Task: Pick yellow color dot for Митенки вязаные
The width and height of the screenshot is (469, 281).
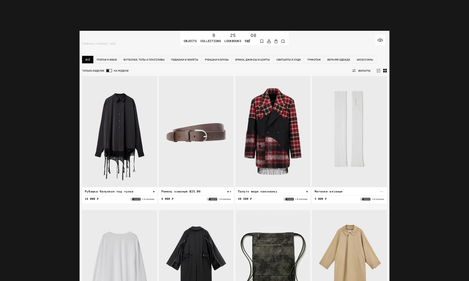Action: coord(381,192)
